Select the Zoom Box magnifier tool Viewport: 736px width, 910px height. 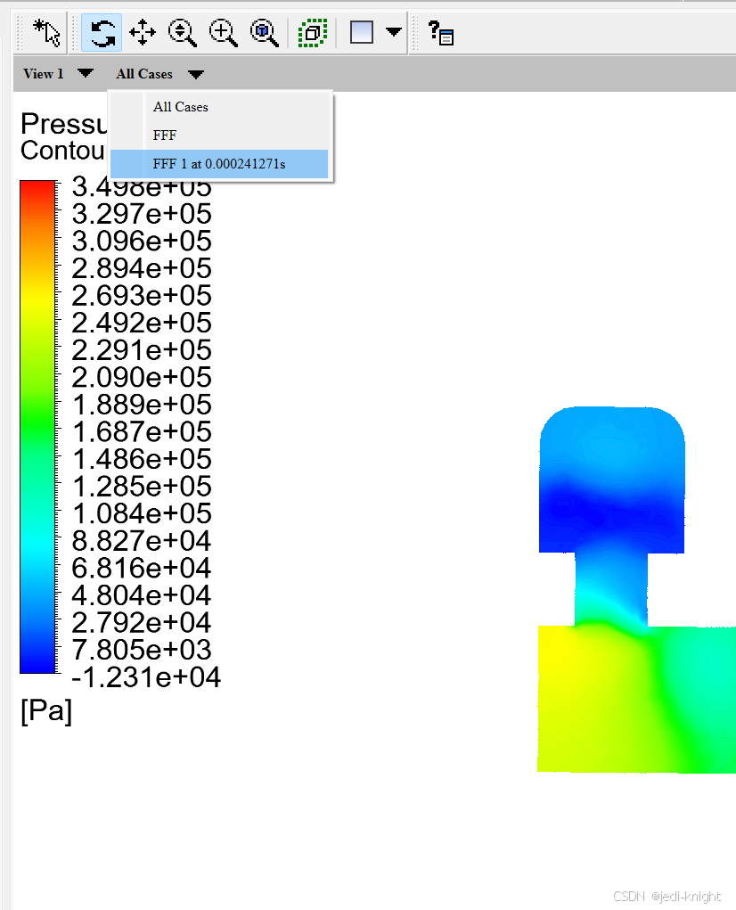tap(224, 32)
